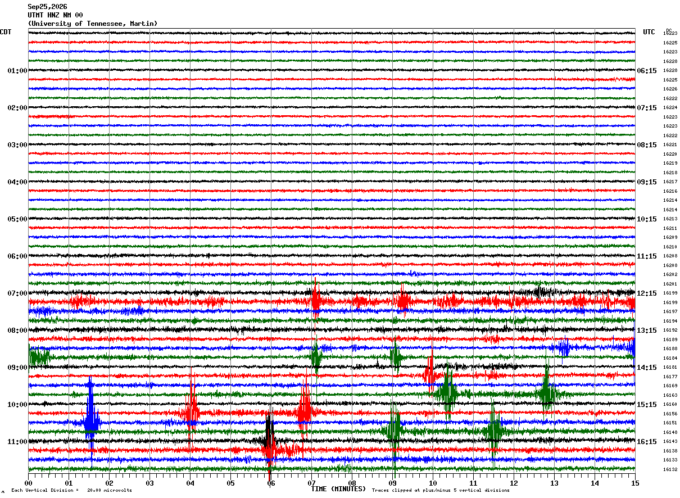Screen dimensions: 680x498
Task: Click the Traces clipped footnote text
Action: point(441,490)
